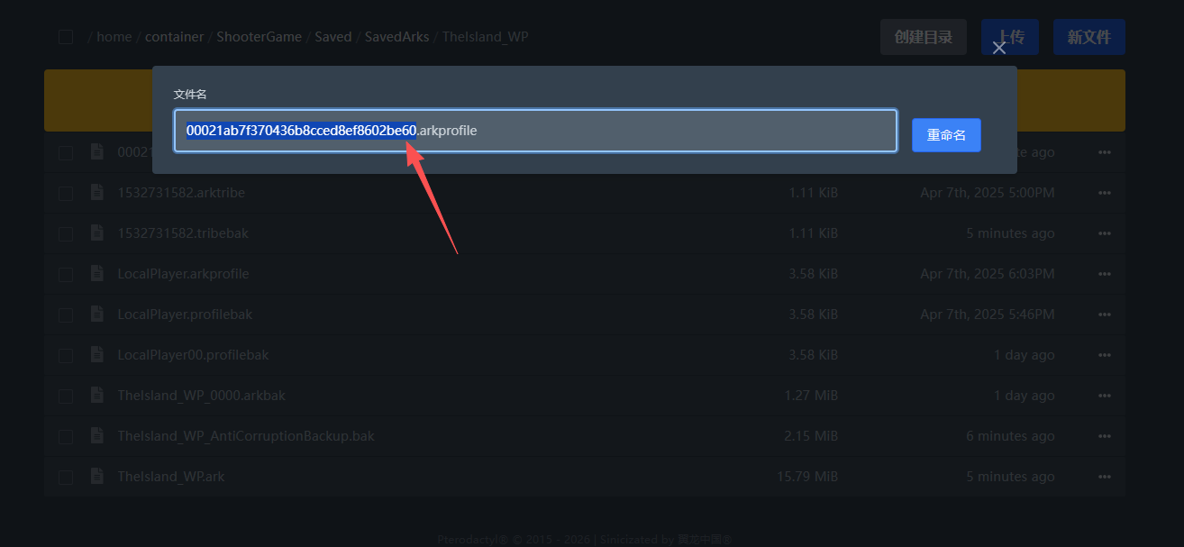Click file icon of LocalPlayer00.profilebak

97,355
